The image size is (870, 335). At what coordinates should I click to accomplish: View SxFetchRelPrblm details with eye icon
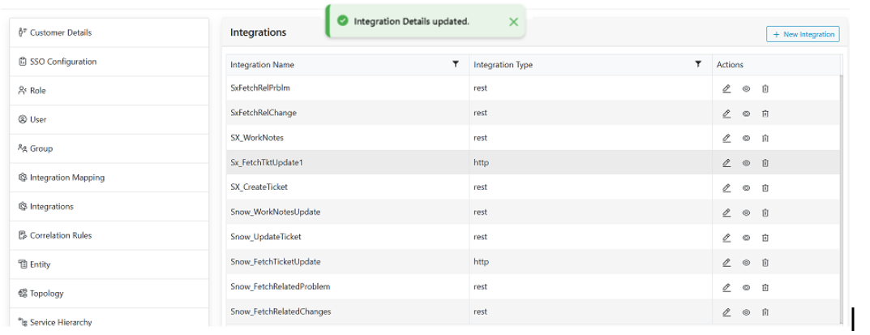click(x=746, y=89)
